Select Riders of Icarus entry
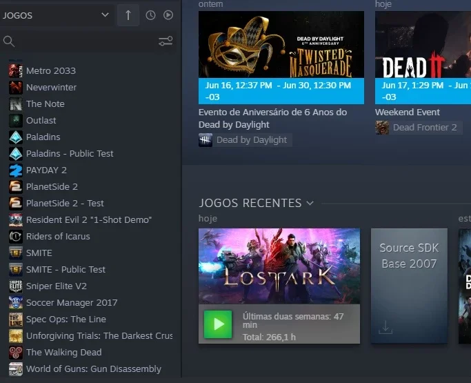 pos(58,236)
